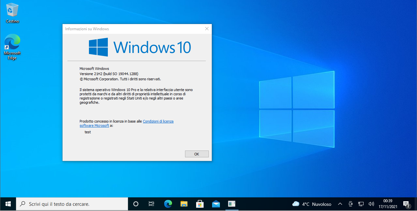This screenshot has width=417, height=211.
Task: Select the running winver taskbar icon
Action: [x=232, y=204]
